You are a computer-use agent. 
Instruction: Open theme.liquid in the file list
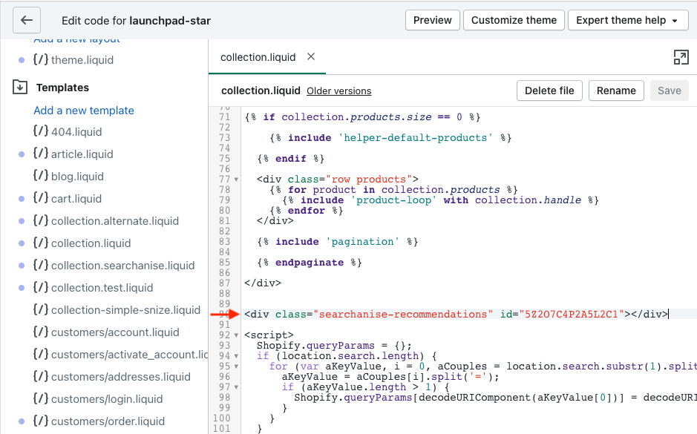(x=82, y=59)
